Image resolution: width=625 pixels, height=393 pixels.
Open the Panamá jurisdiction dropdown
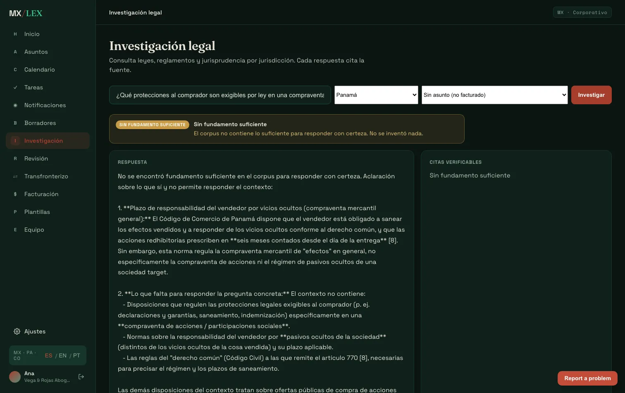click(x=376, y=95)
